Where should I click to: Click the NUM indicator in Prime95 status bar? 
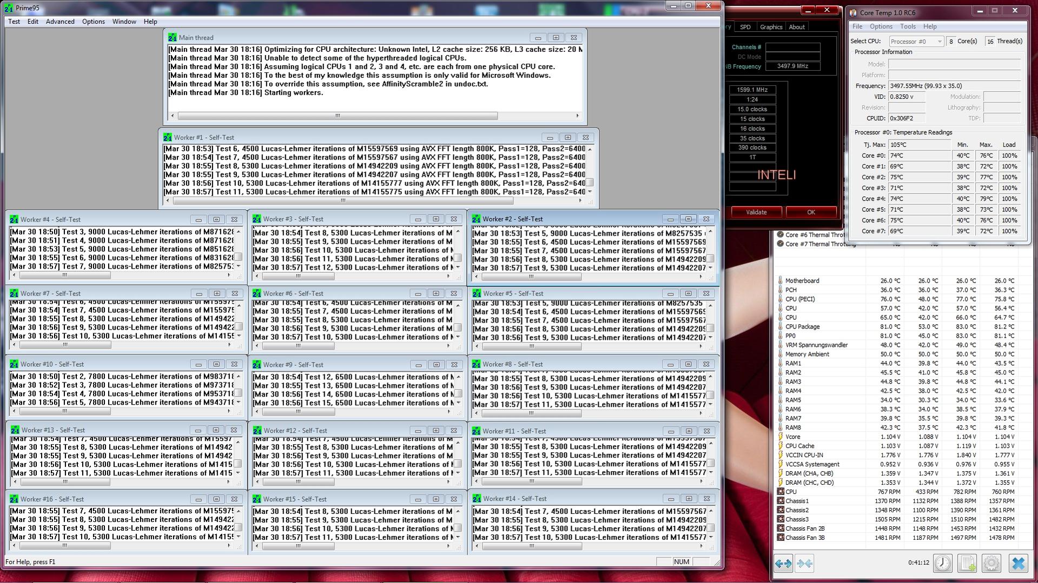click(x=682, y=562)
